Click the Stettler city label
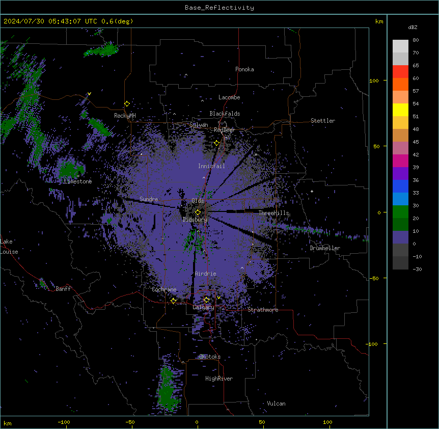This screenshot has height=429, width=439. pyautogui.click(x=323, y=121)
